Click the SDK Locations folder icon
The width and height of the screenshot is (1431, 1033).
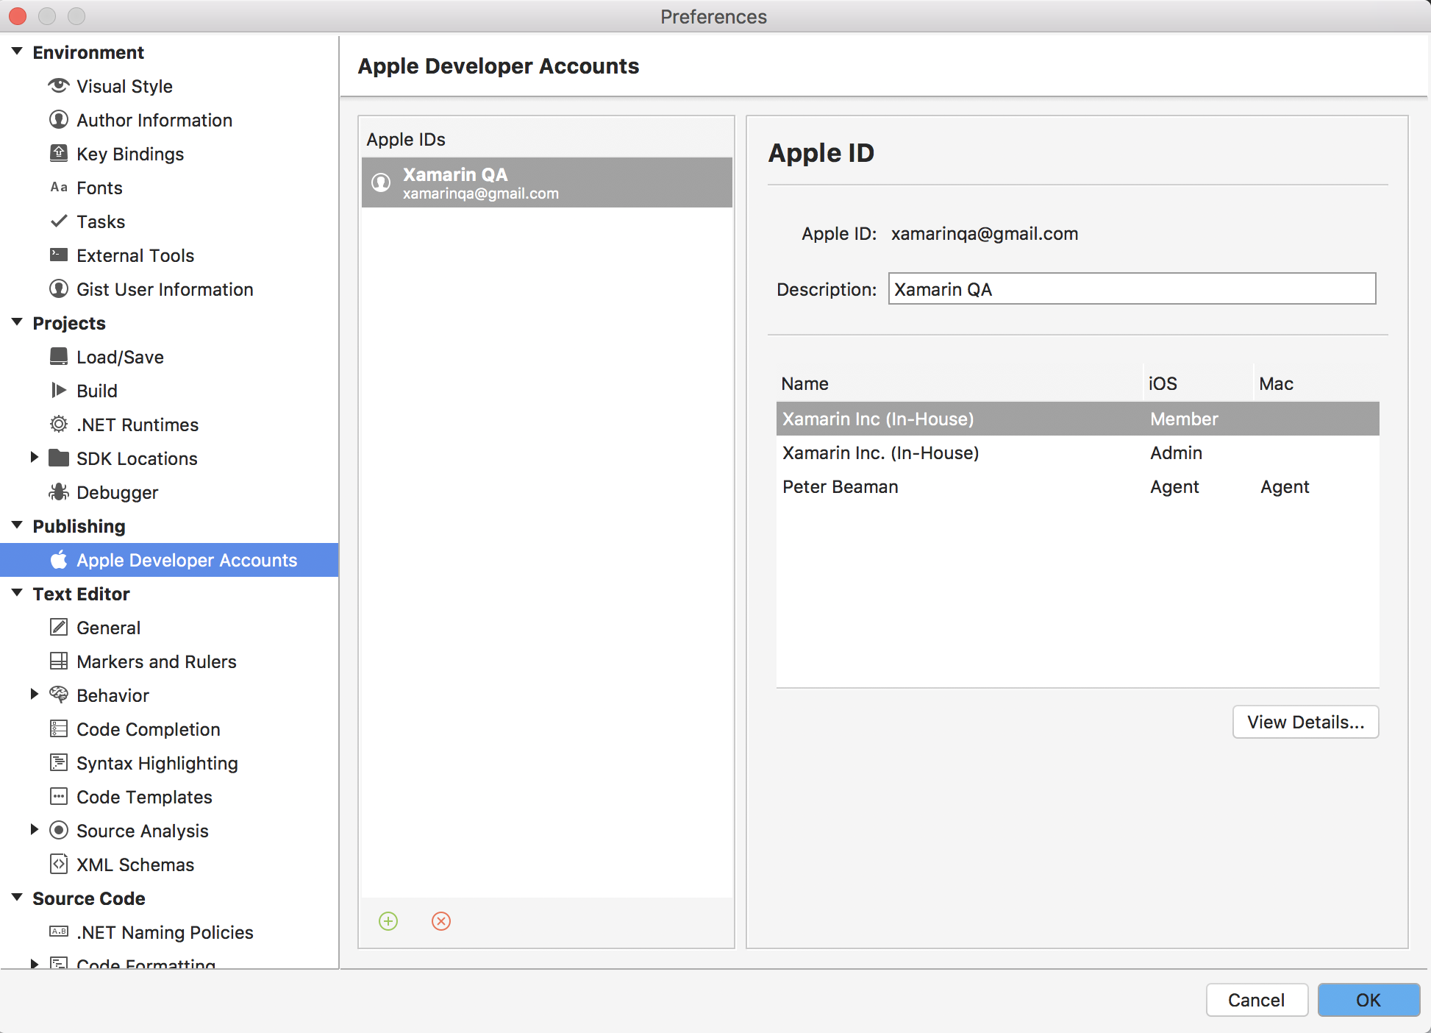click(x=60, y=458)
